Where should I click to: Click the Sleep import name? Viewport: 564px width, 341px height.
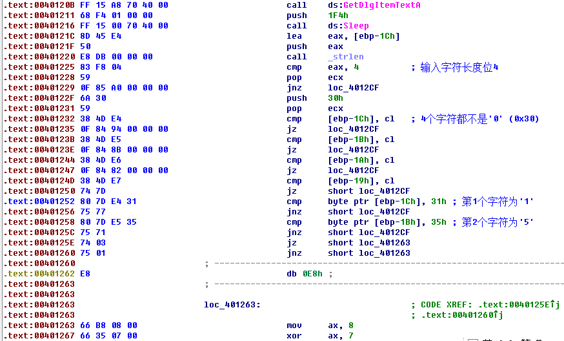coord(356,26)
